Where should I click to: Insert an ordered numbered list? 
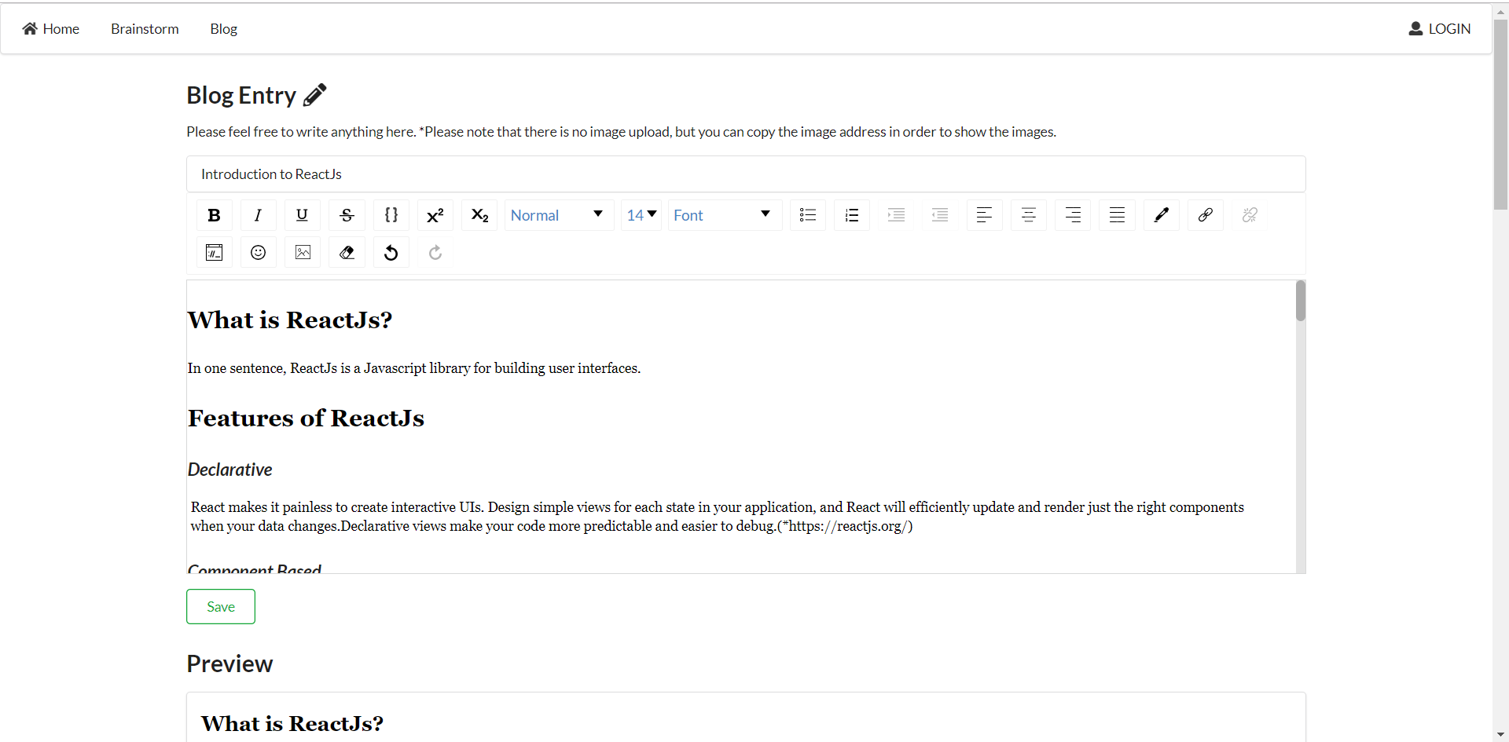tap(852, 215)
